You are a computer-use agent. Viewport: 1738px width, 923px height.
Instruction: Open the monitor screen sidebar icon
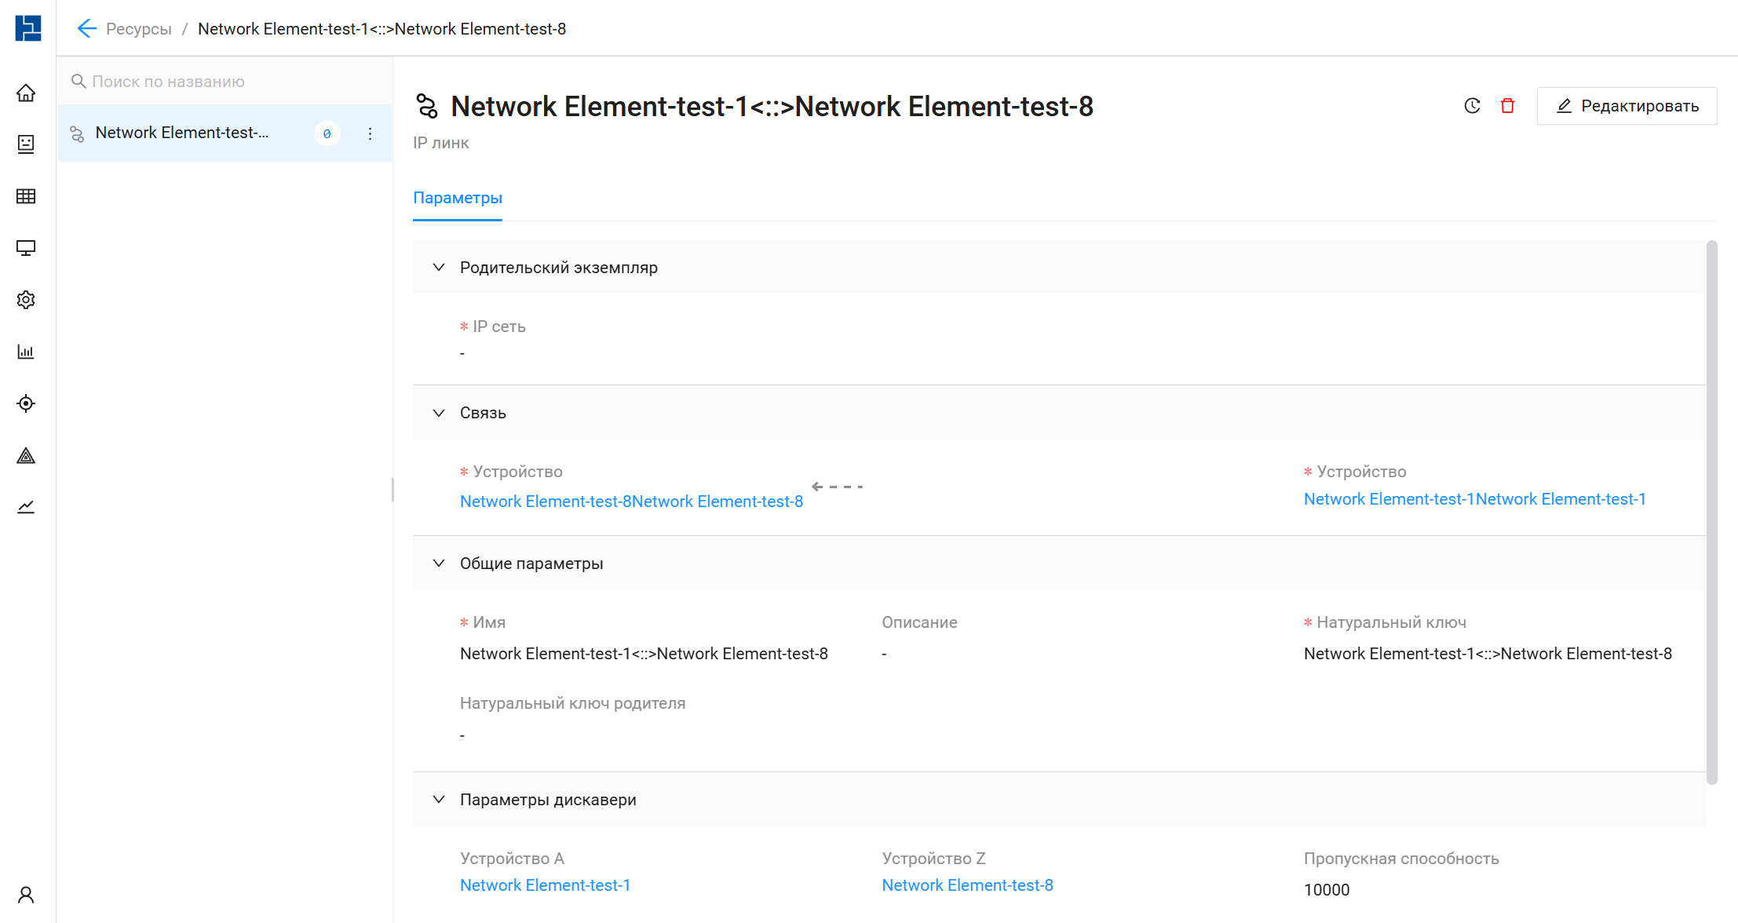(26, 248)
